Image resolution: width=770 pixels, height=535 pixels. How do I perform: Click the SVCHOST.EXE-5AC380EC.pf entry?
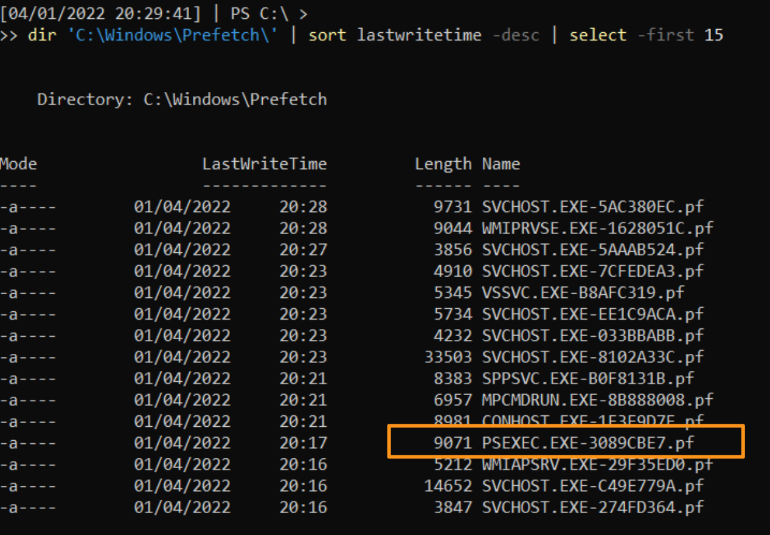(x=592, y=207)
